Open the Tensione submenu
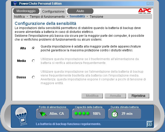This screenshot has height=132, width=165. 96,17
